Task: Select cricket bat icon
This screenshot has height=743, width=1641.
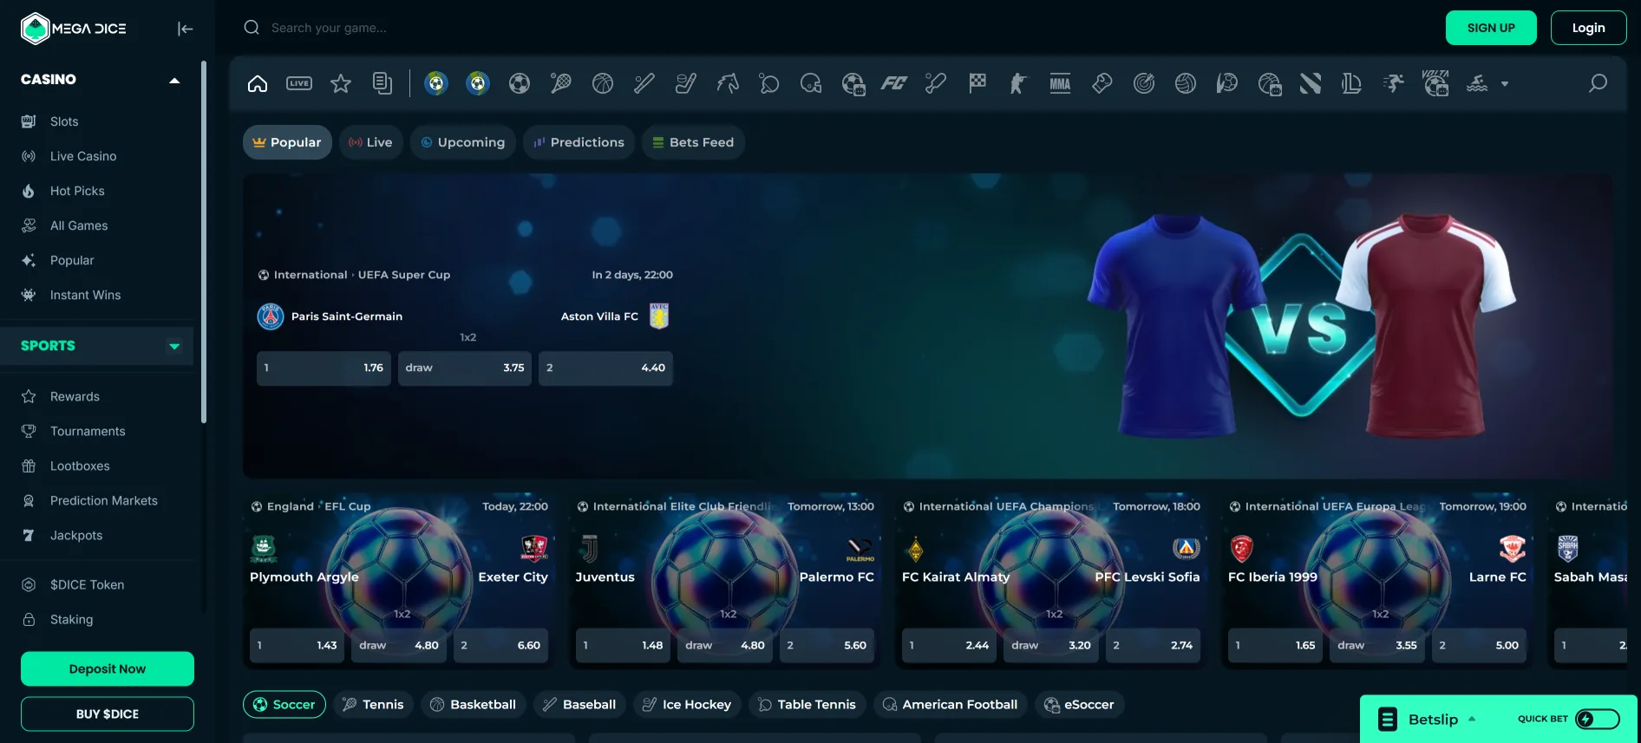Action: coord(936,83)
